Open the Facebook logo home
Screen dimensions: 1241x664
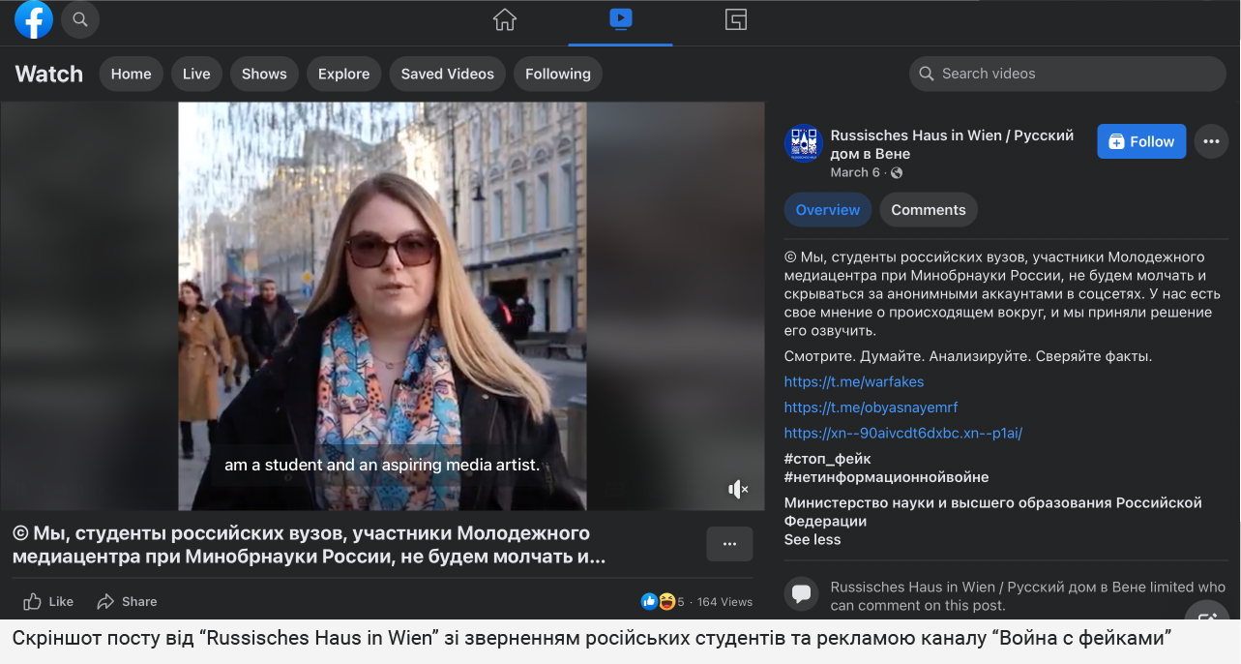(34, 19)
